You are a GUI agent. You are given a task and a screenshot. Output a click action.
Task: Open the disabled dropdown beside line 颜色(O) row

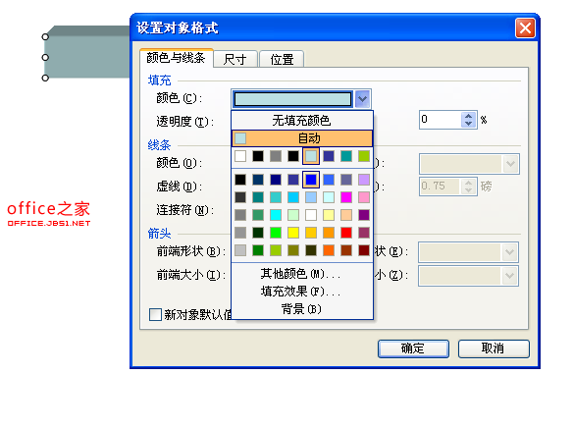pos(510,164)
